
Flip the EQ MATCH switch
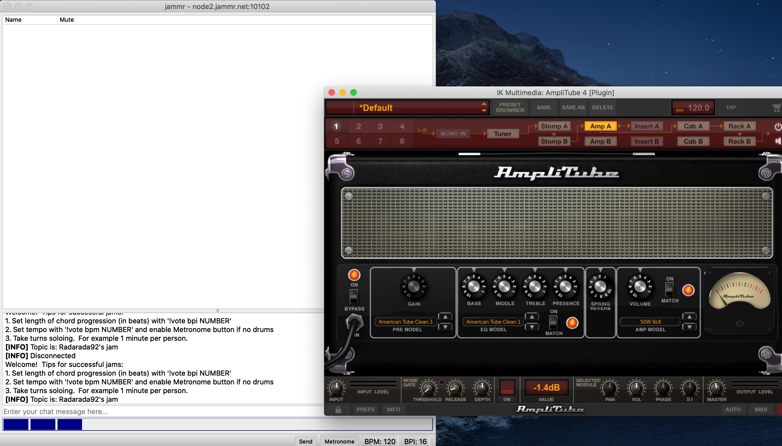(x=553, y=322)
